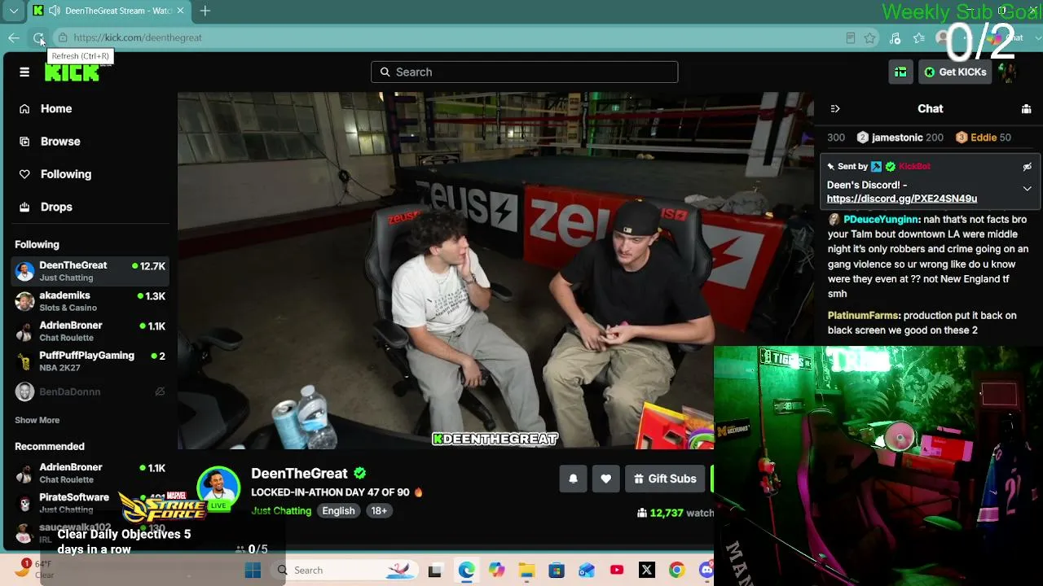Click jamestonic on the chat leaderboard
Viewport: 1043px width, 586px height.
point(897,138)
